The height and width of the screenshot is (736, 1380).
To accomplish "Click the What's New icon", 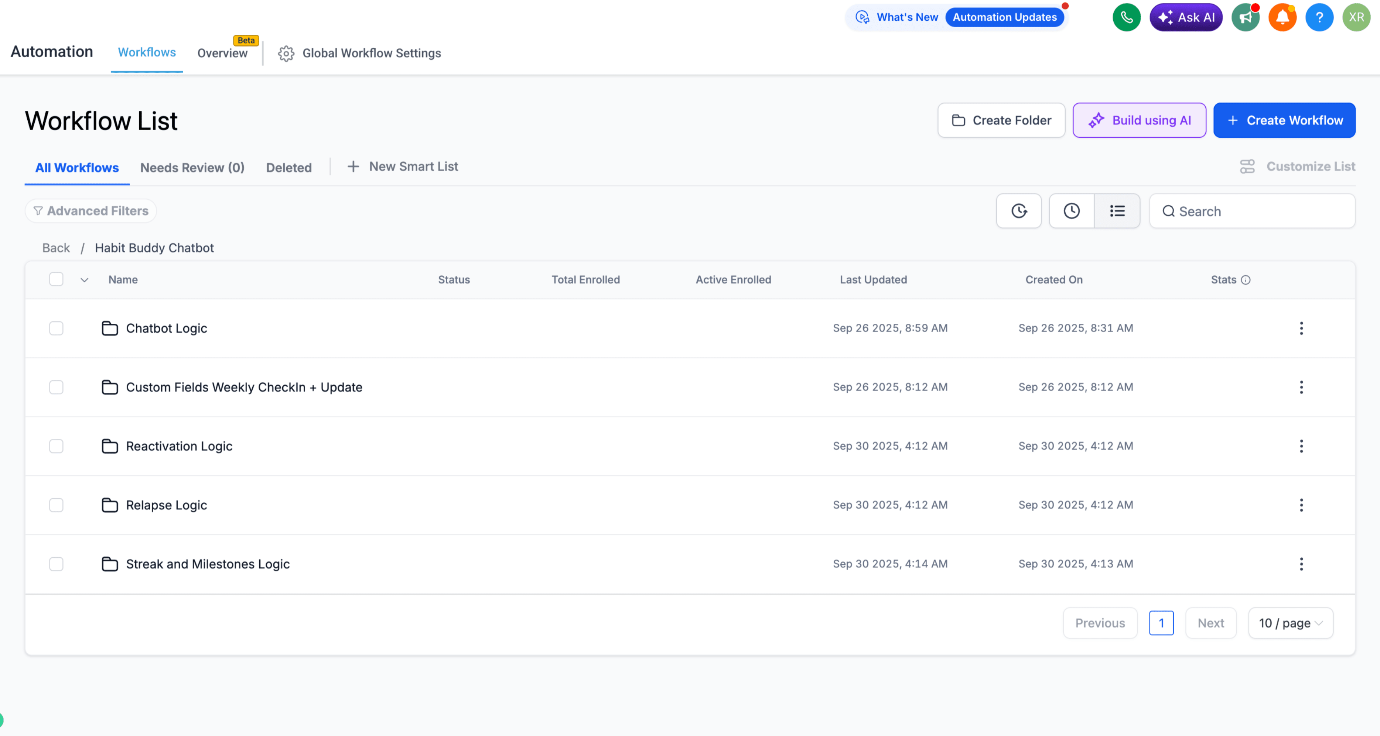I will pos(862,17).
